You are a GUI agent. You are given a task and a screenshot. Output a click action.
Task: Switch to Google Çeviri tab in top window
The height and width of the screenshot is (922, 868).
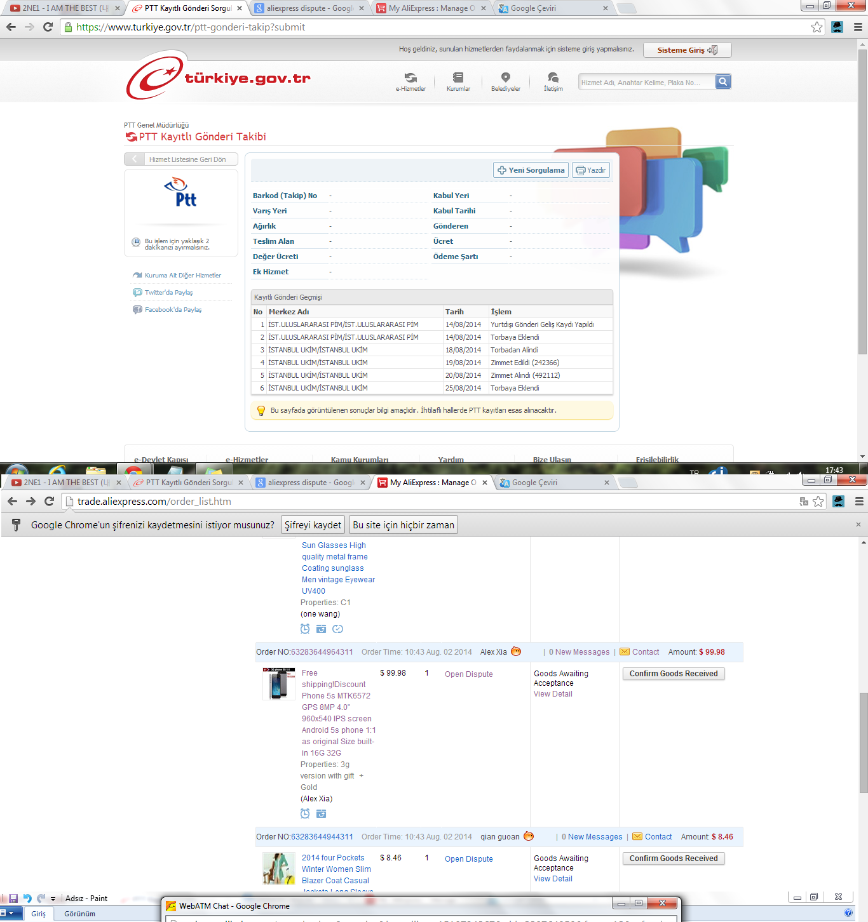(x=553, y=8)
